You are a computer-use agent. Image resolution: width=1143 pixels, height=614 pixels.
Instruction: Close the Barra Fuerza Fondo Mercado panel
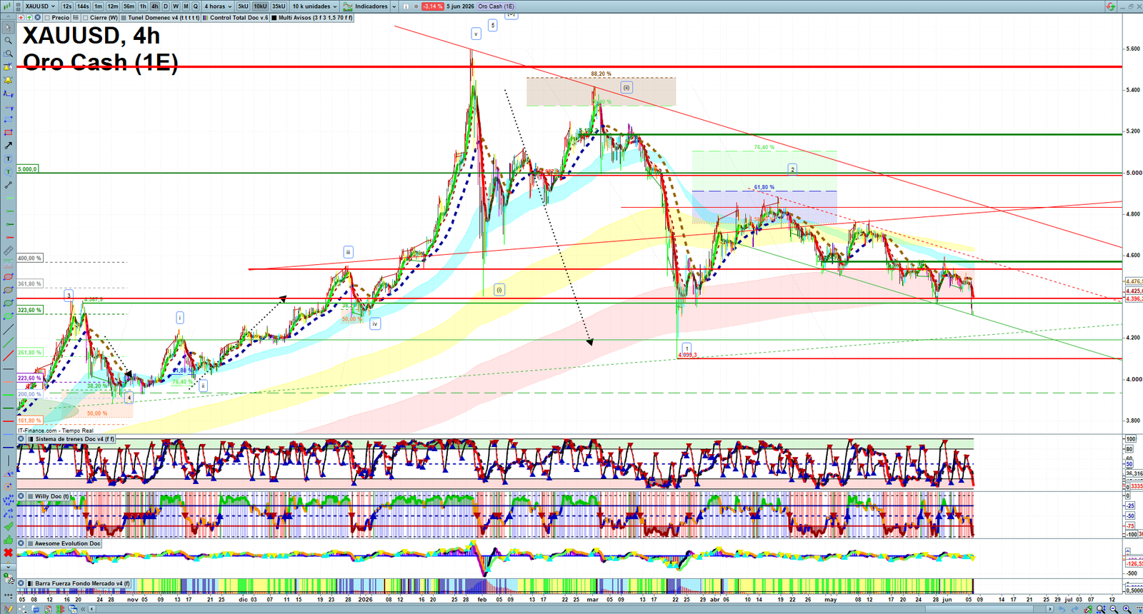(21, 583)
